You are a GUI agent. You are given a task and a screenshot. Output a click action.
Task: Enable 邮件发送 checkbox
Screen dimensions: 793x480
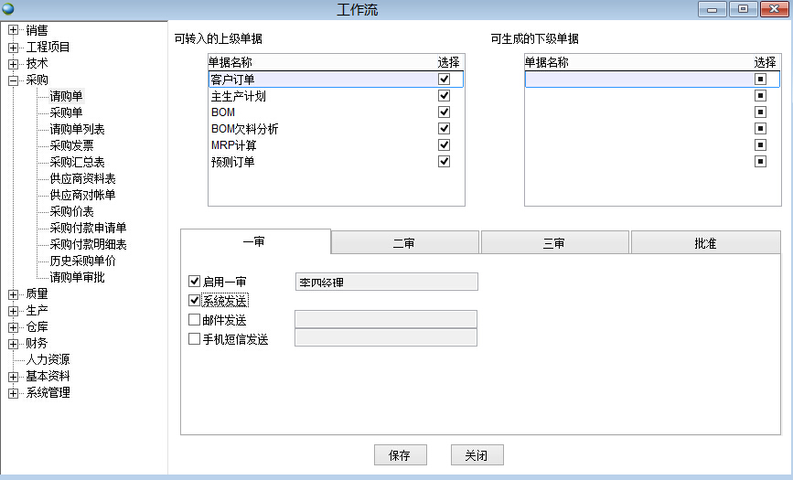tap(194, 320)
